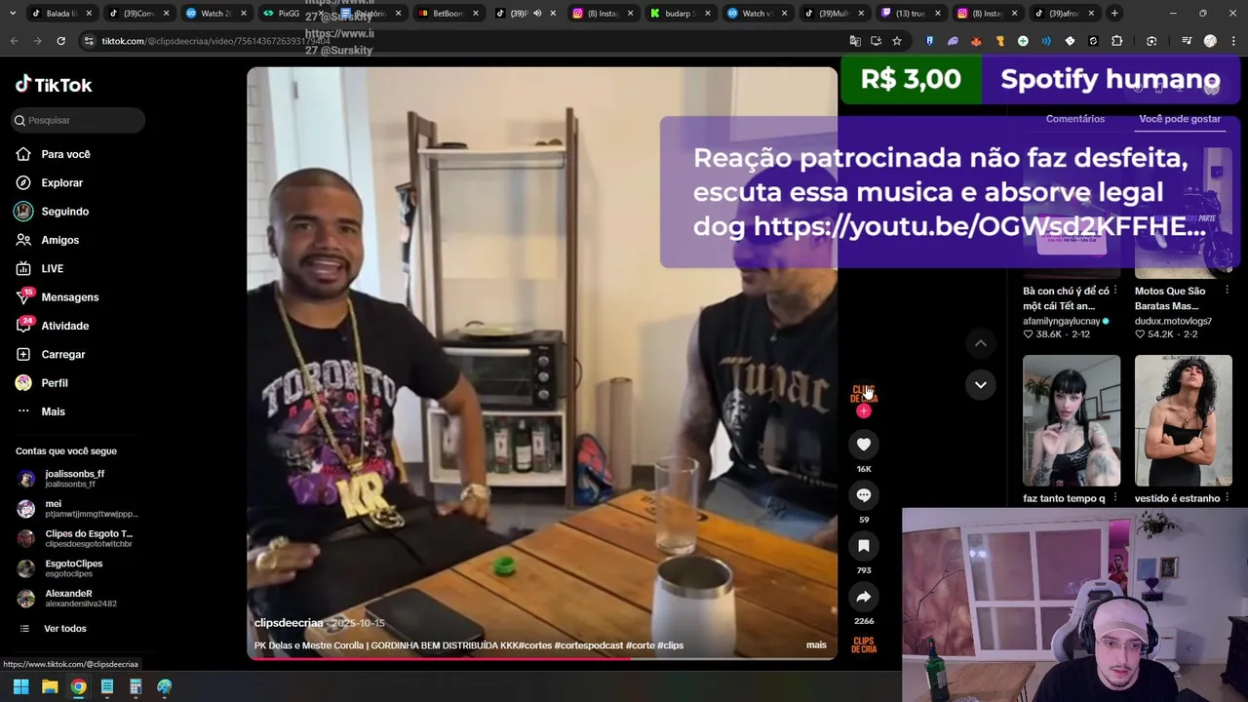The height and width of the screenshot is (702, 1248).
Task: Open Calculator from the taskbar
Action: pyautogui.click(x=136, y=686)
